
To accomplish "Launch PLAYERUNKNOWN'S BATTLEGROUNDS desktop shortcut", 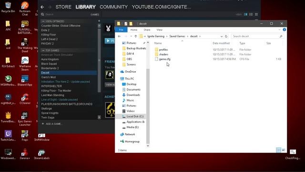I will [25, 27].
